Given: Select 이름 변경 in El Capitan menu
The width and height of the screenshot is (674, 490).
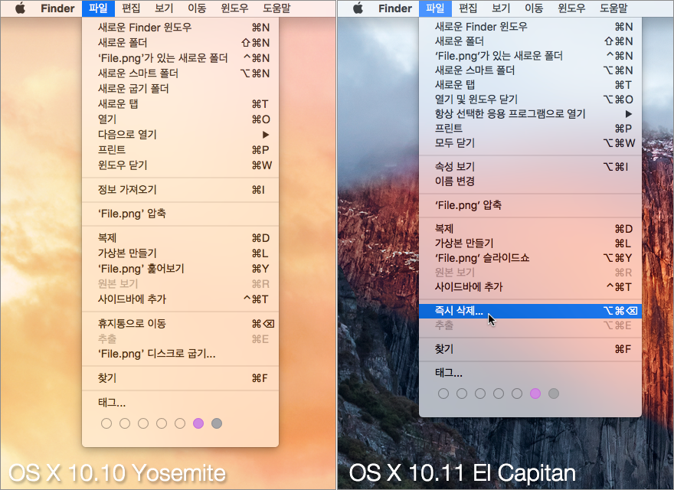Looking at the screenshot, I should (531, 181).
